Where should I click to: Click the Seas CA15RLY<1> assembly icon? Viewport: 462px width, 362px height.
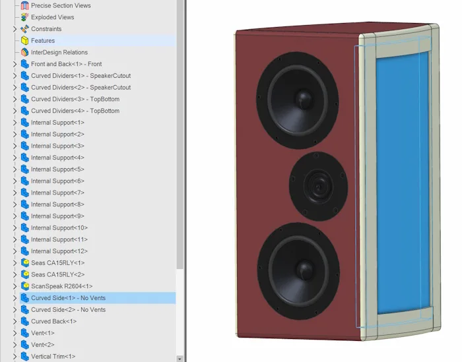[x=25, y=263]
